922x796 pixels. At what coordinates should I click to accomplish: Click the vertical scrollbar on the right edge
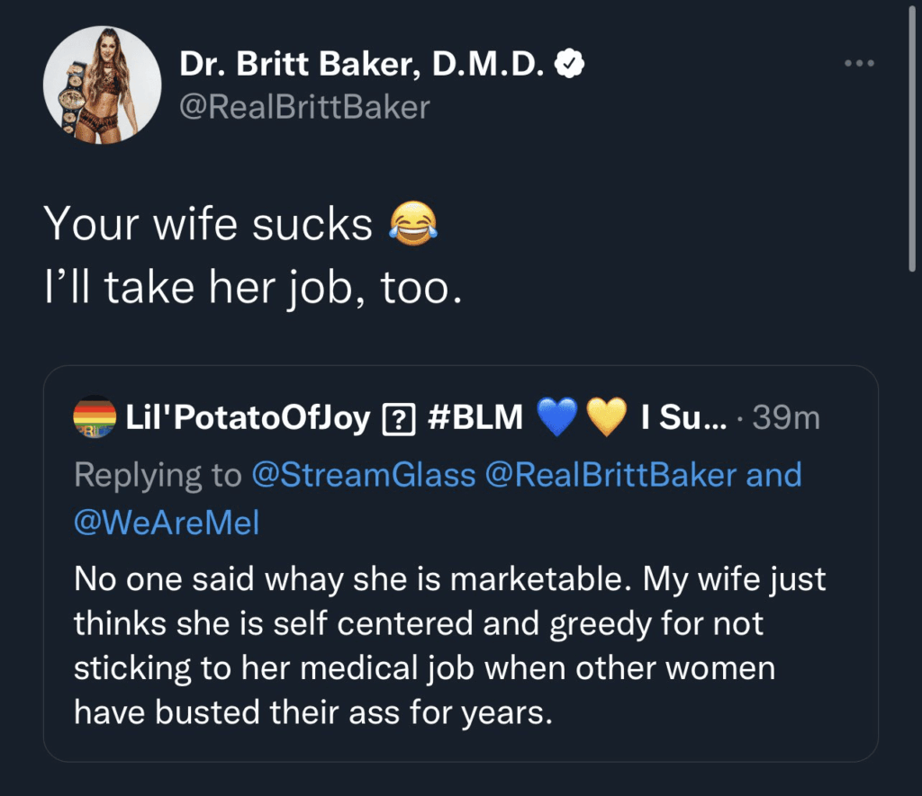coord(914,135)
